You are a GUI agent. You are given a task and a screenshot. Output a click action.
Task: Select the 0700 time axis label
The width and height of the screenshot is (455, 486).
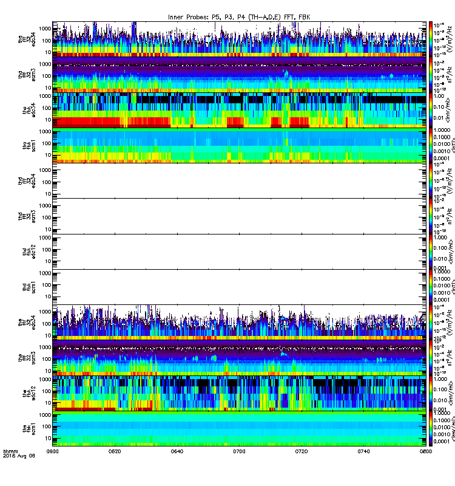point(239,451)
